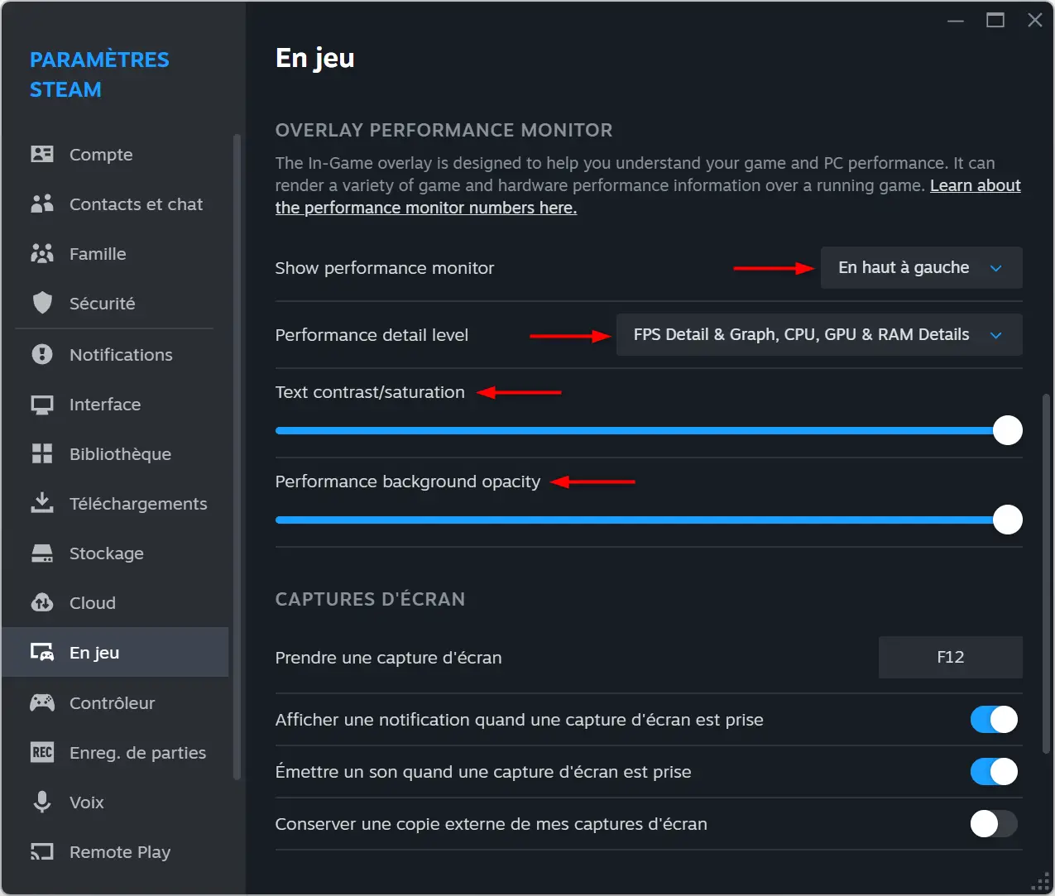Disable notification when screenshot is taken
The height and width of the screenshot is (896, 1055).
tap(994, 720)
